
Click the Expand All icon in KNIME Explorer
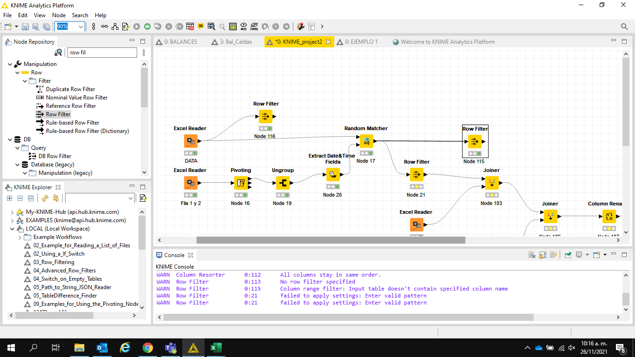(9, 198)
